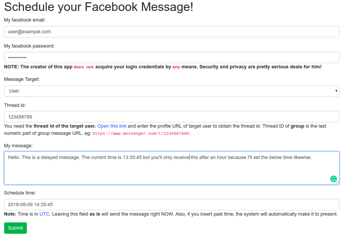Click the pink 'does not' text

(83, 67)
